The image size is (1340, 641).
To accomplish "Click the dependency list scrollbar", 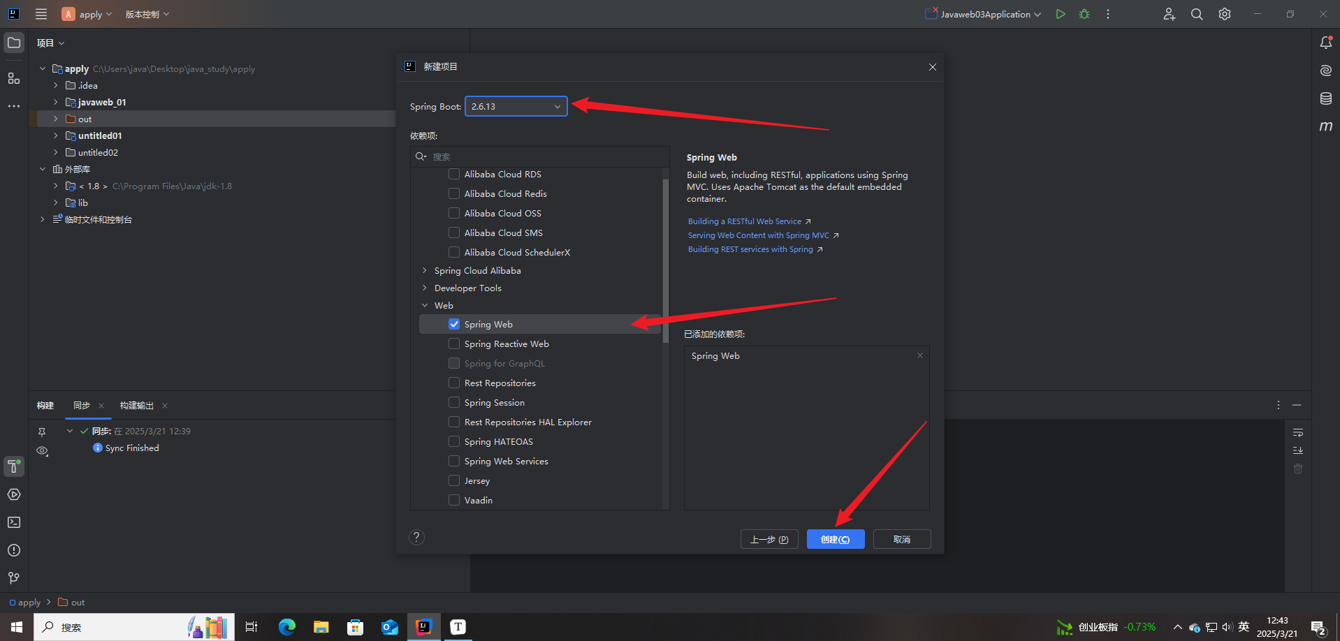I will click(x=666, y=260).
